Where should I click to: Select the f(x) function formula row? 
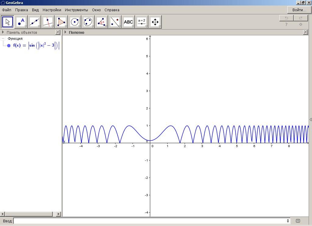tap(36, 46)
